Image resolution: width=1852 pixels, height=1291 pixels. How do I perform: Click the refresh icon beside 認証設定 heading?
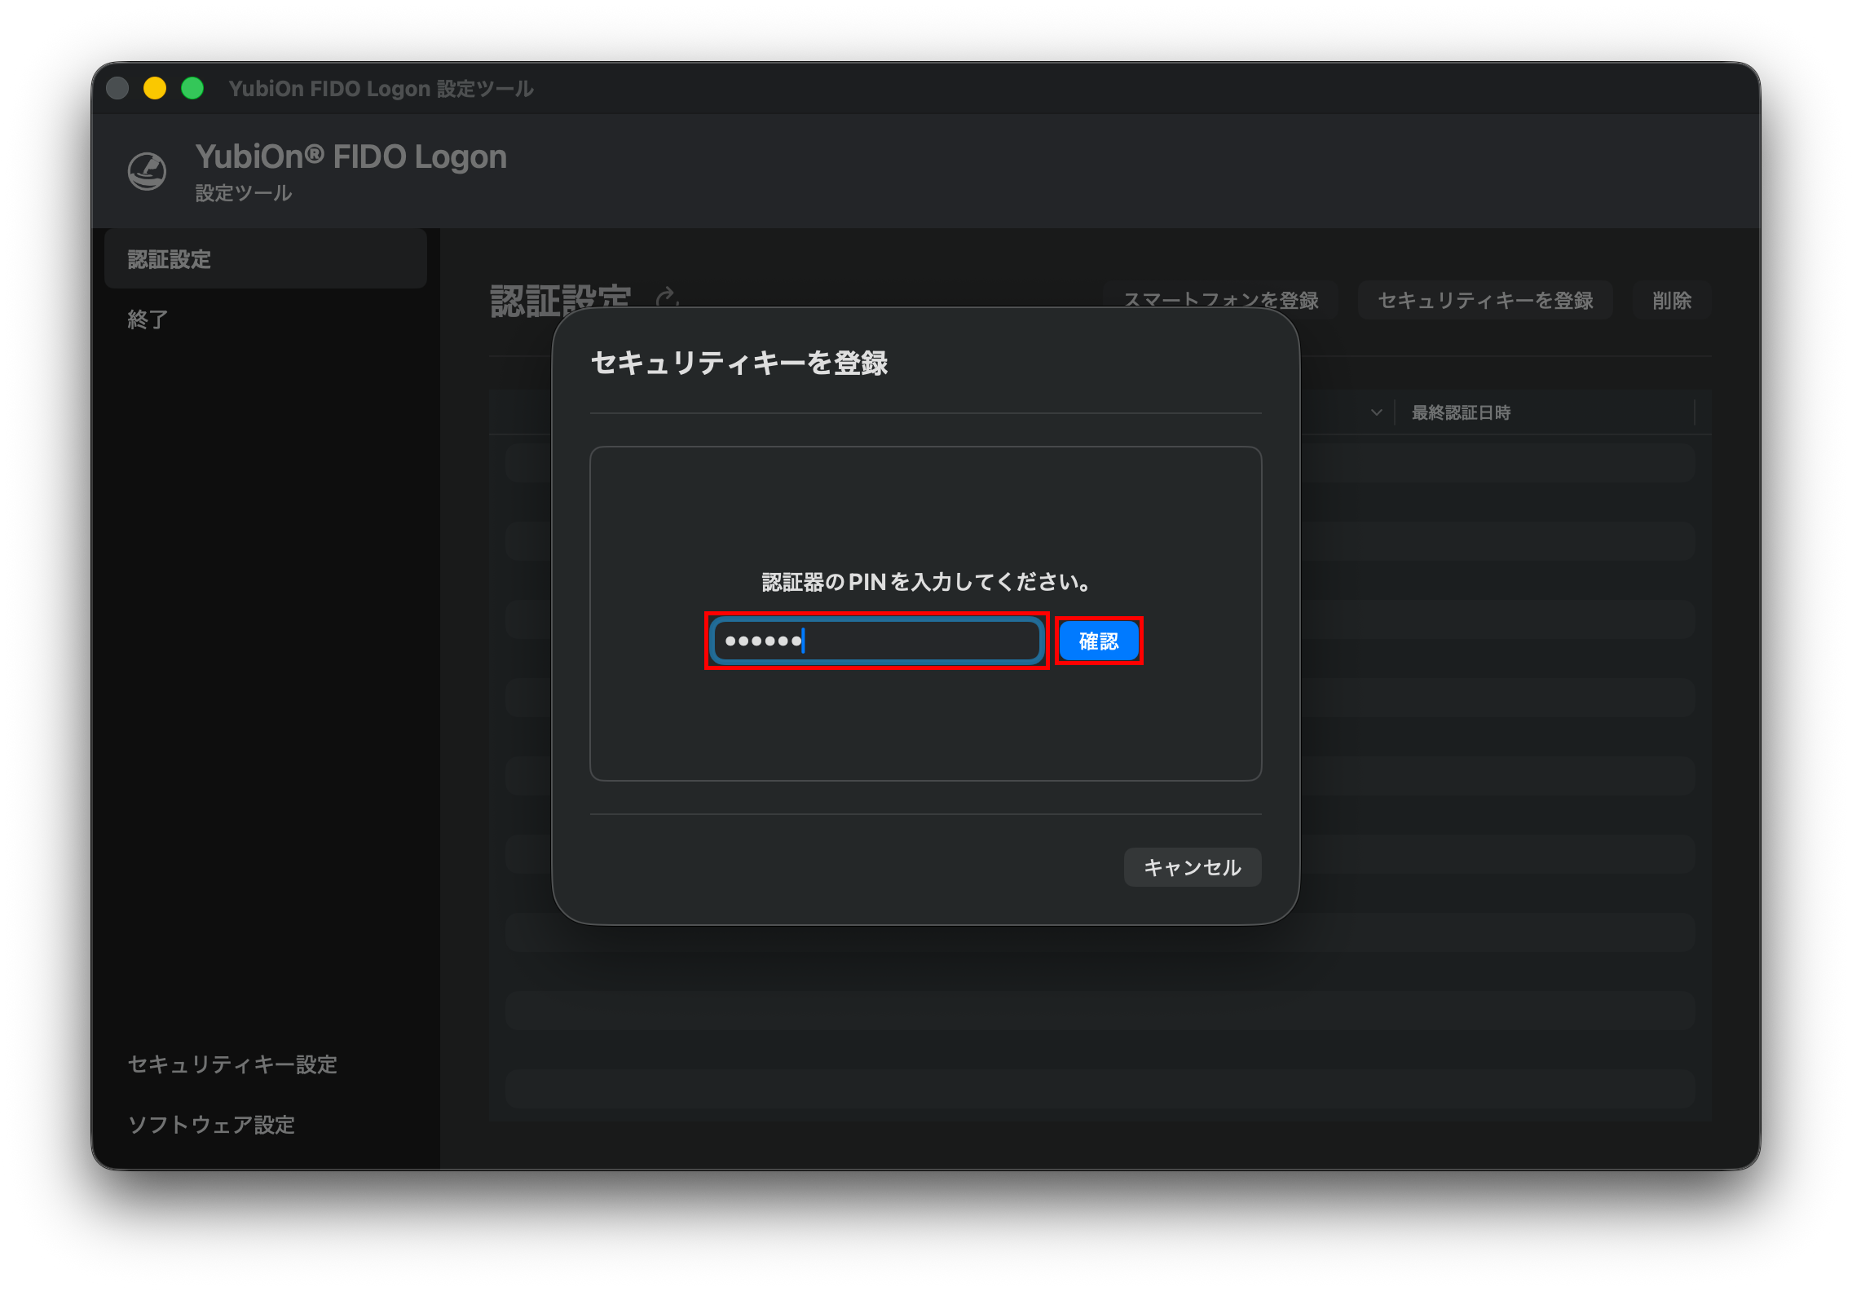coord(667,297)
